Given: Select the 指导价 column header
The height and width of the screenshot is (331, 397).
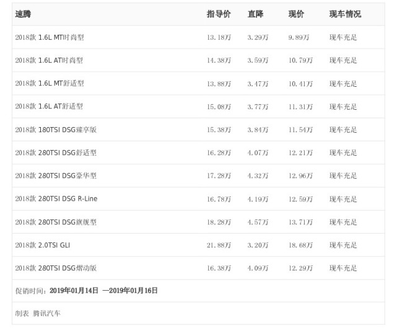Looking at the screenshot, I should (x=219, y=14).
